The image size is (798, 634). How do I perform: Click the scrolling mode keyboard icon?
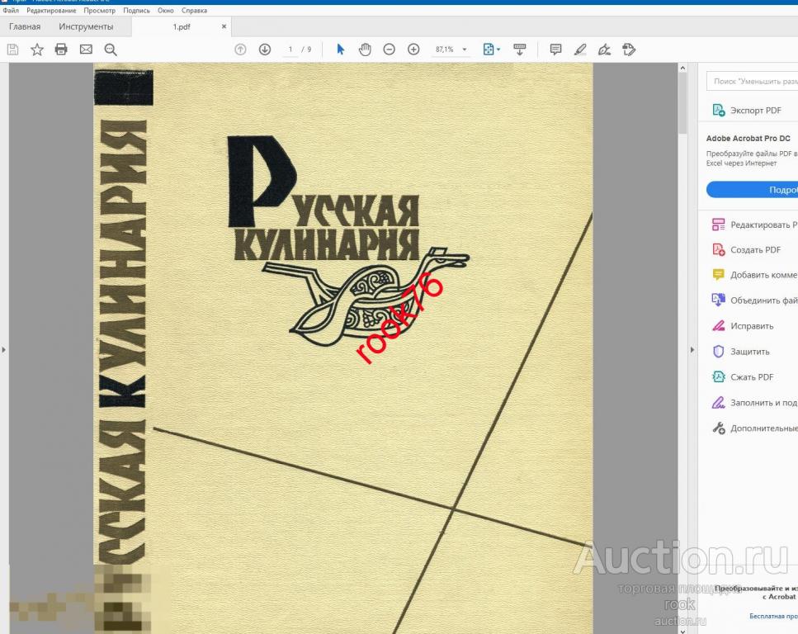tap(520, 50)
